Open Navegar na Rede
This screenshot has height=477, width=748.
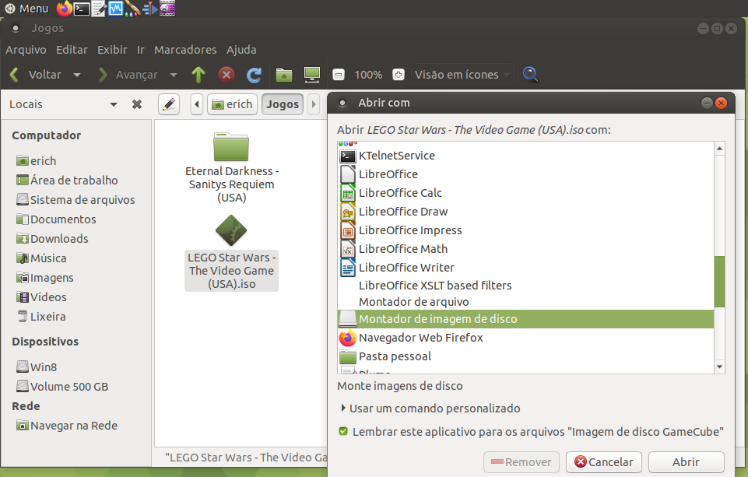tap(67, 426)
